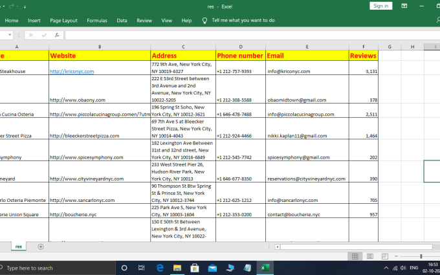Select the Phone number header cell
The width and height of the screenshot is (440, 275).
coord(241,56)
